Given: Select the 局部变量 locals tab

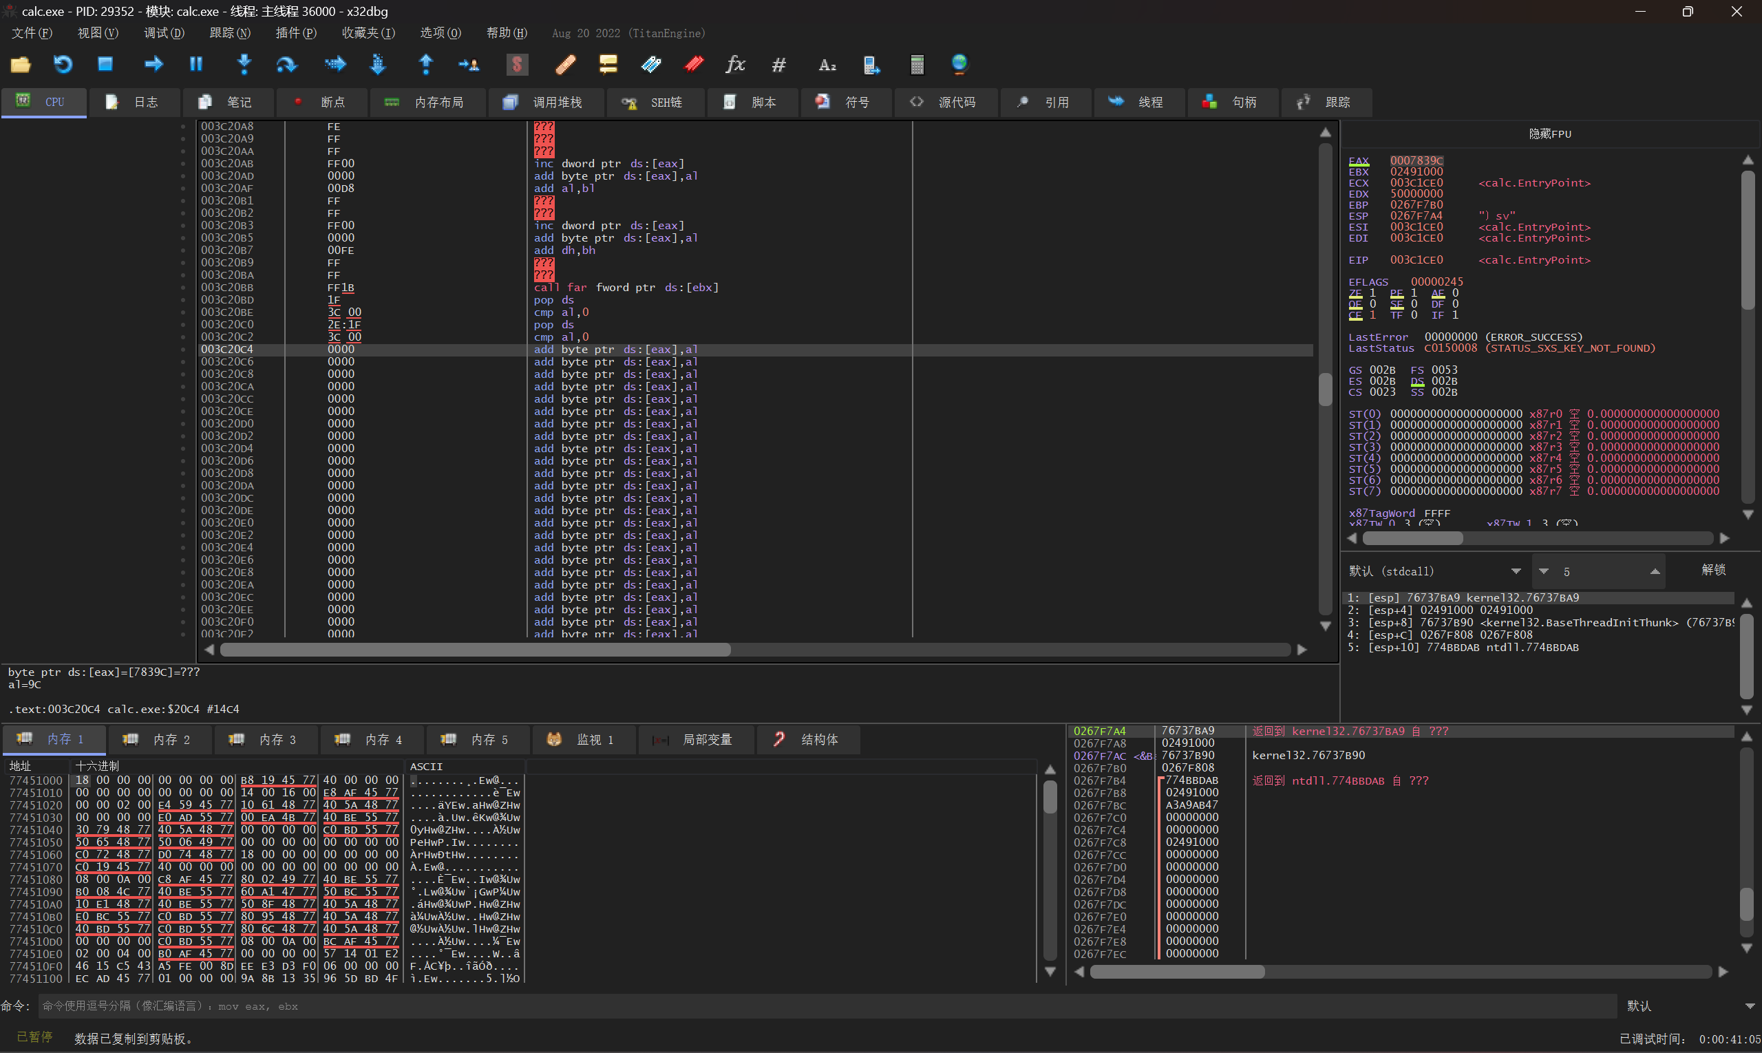Looking at the screenshot, I should [696, 739].
